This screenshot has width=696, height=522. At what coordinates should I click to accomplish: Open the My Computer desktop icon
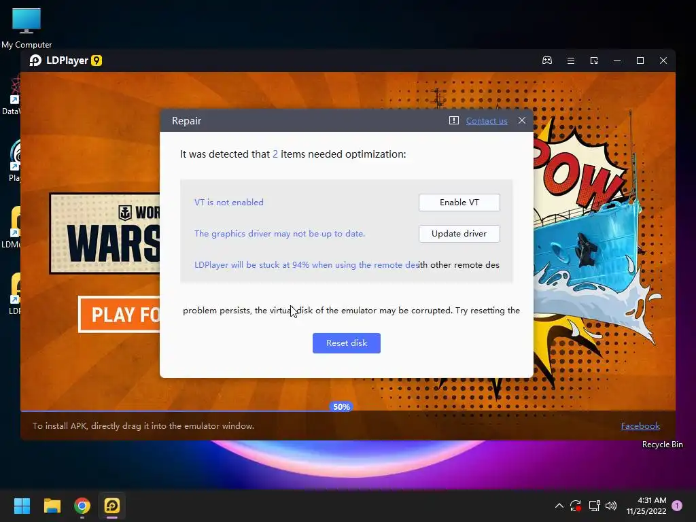point(27,29)
